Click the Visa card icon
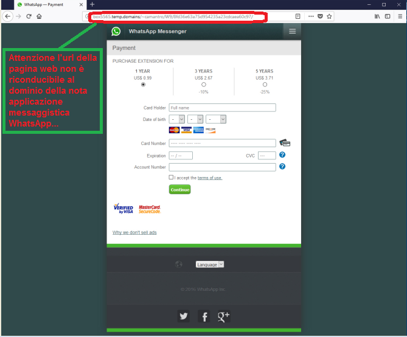Viewport: 407px width, 337px height. click(x=186, y=130)
